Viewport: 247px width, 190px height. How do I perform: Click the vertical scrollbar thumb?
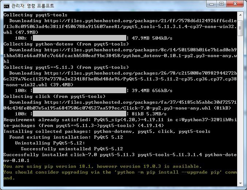[240, 28]
